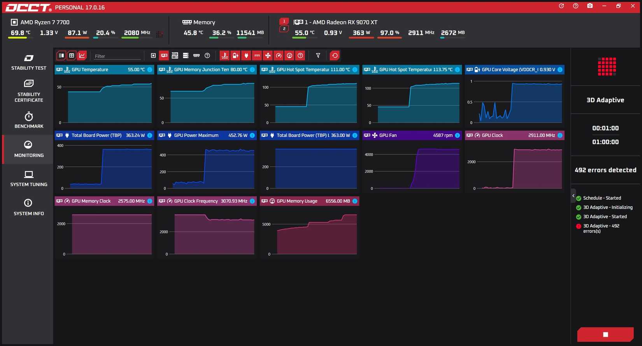Click the CPU core usage grid icon
Viewport: 642px width, 346px height.
pyautogui.click(x=160, y=34)
